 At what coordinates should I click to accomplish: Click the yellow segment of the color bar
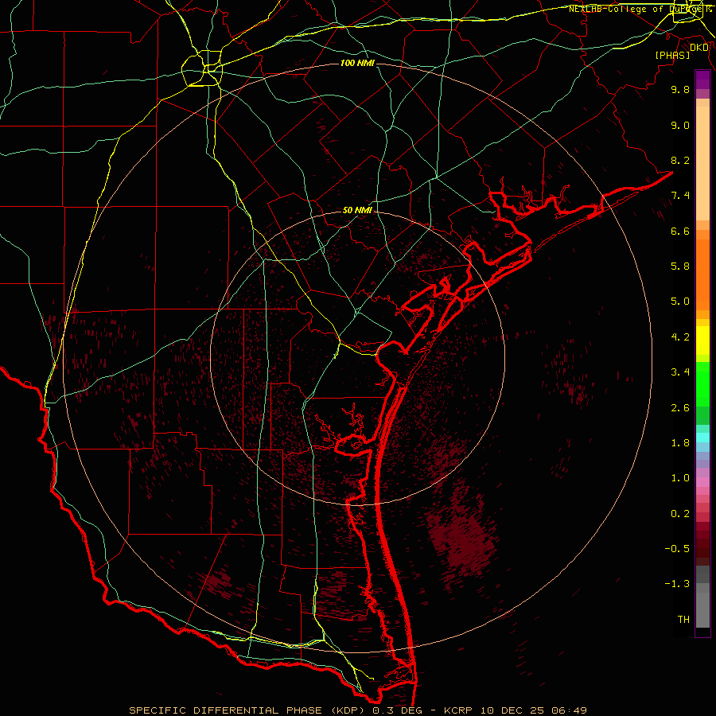702,340
